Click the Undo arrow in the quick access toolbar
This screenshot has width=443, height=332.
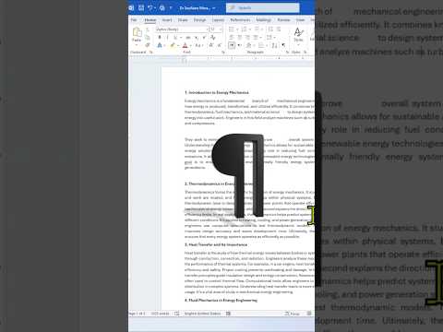coord(150,7)
